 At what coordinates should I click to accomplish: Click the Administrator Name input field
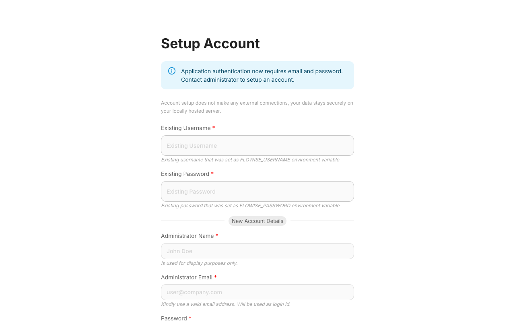257,251
